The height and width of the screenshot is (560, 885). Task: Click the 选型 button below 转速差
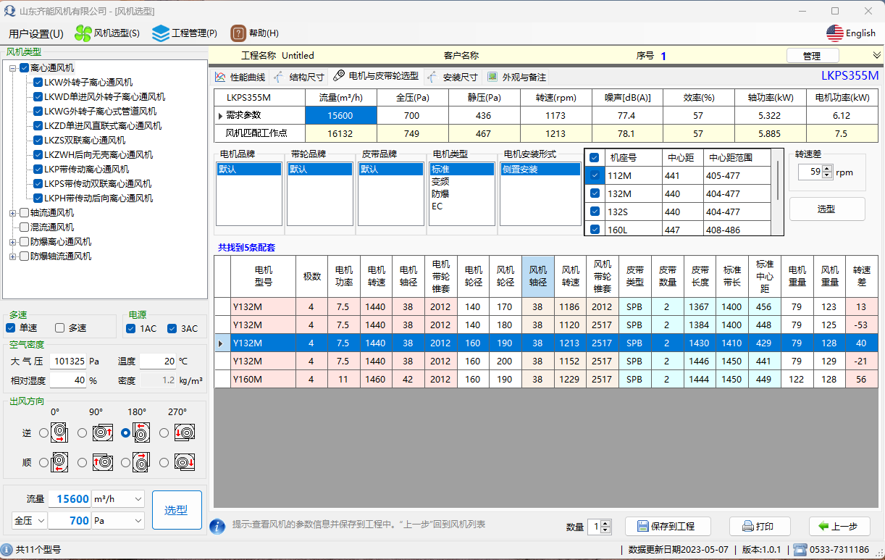826,209
